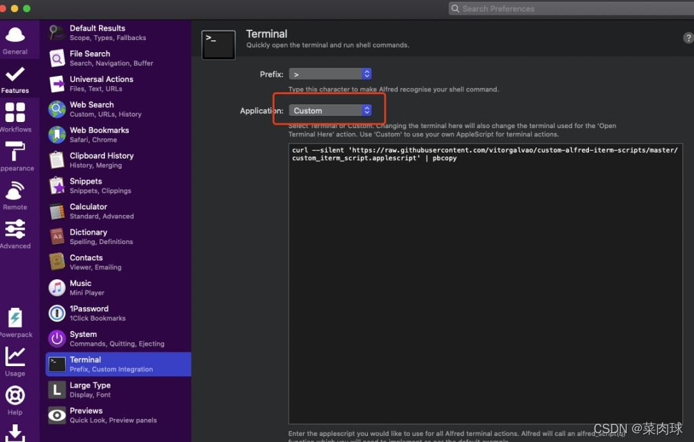This screenshot has width=694, height=442.
Task: Open the Application dropdown set to Custom
Action: pyautogui.click(x=330, y=110)
